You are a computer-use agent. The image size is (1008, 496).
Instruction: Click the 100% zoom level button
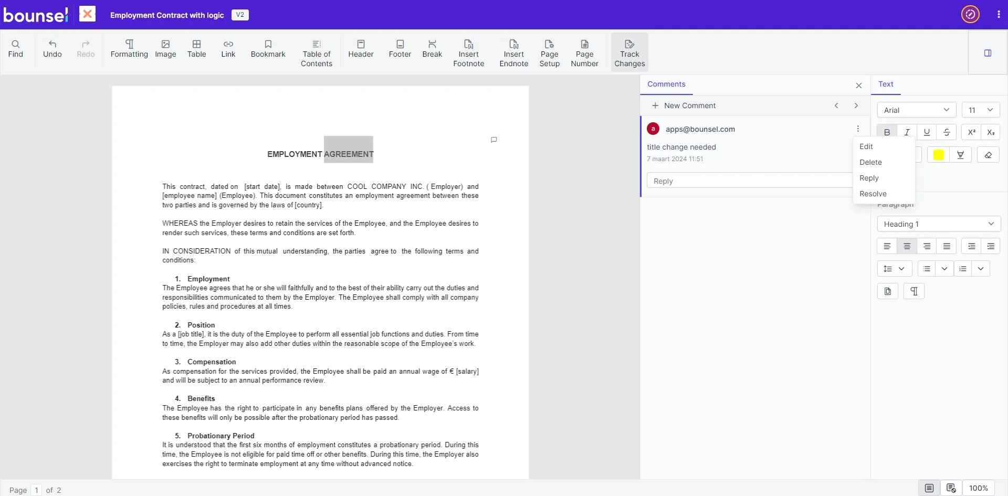978,488
